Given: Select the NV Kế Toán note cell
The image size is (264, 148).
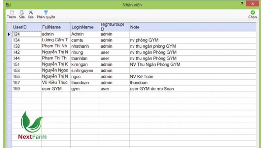Looking at the screenshot, I should 192,77.
